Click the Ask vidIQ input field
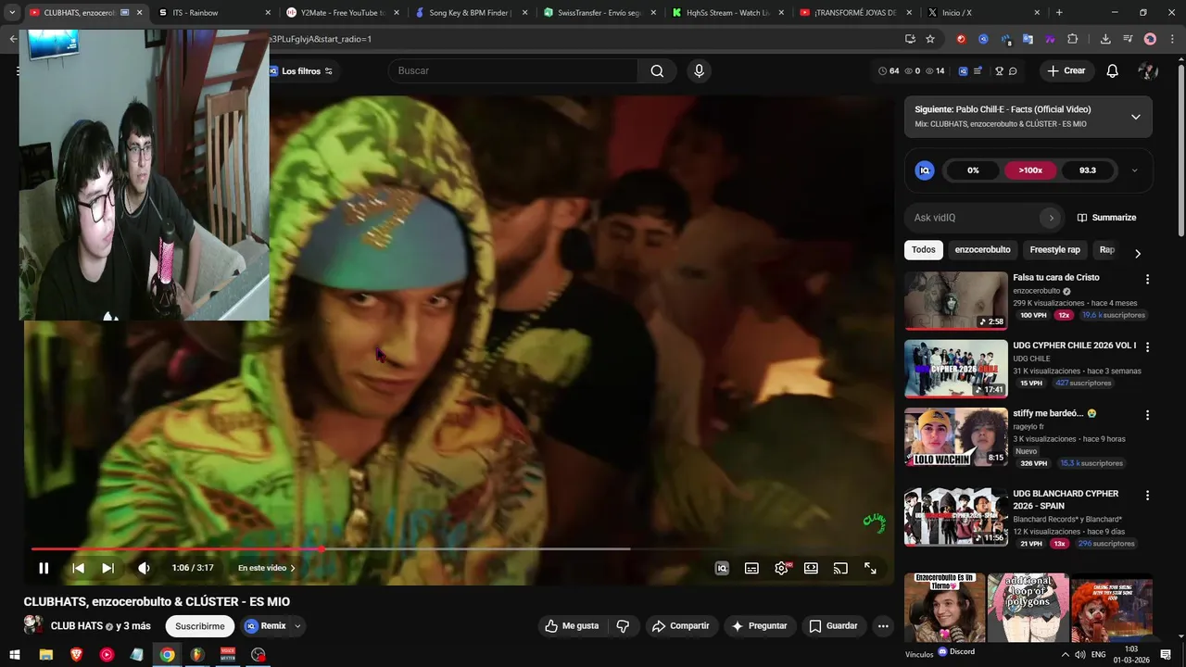 pos(973,218)
